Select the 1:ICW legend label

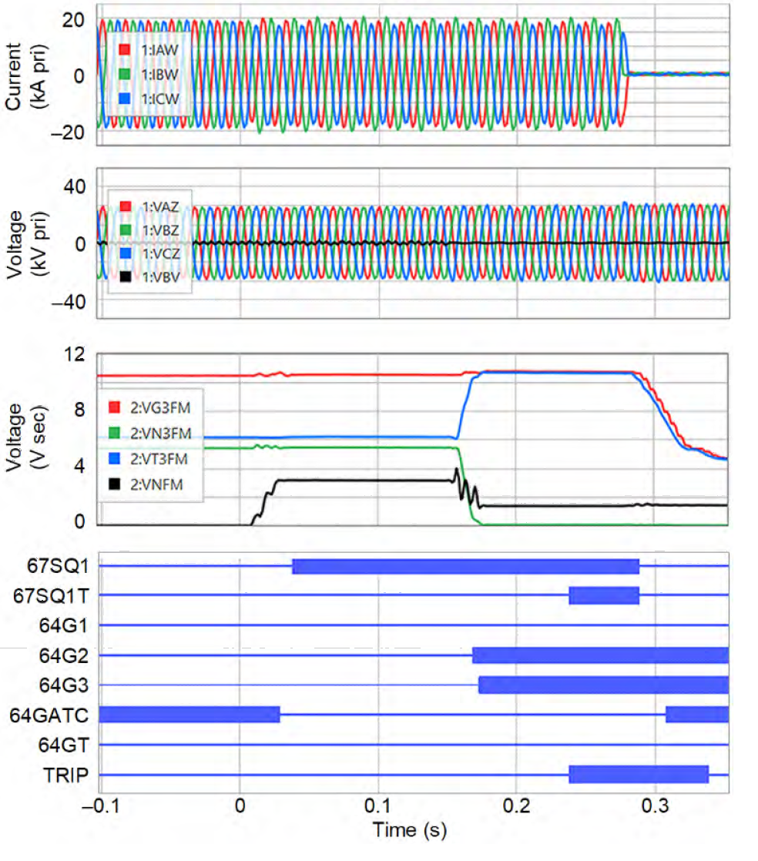pyautogui.click(x=160, y=99)
